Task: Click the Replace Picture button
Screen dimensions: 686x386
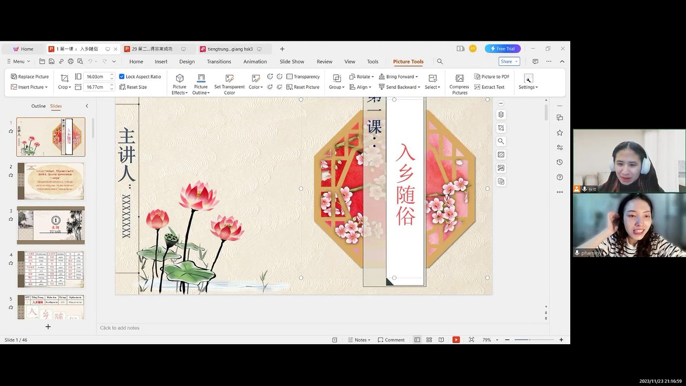Action: pos(29,77)
